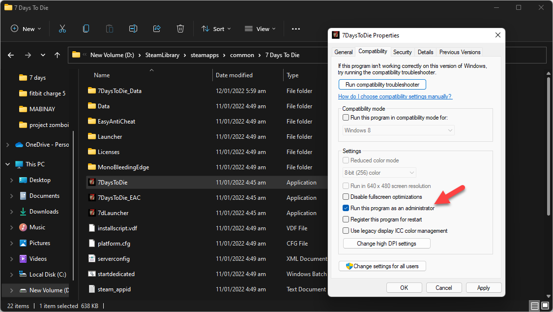Open the New dropdown menu
The height and width of the screenshot is (312, 553).
coord(26,29)
